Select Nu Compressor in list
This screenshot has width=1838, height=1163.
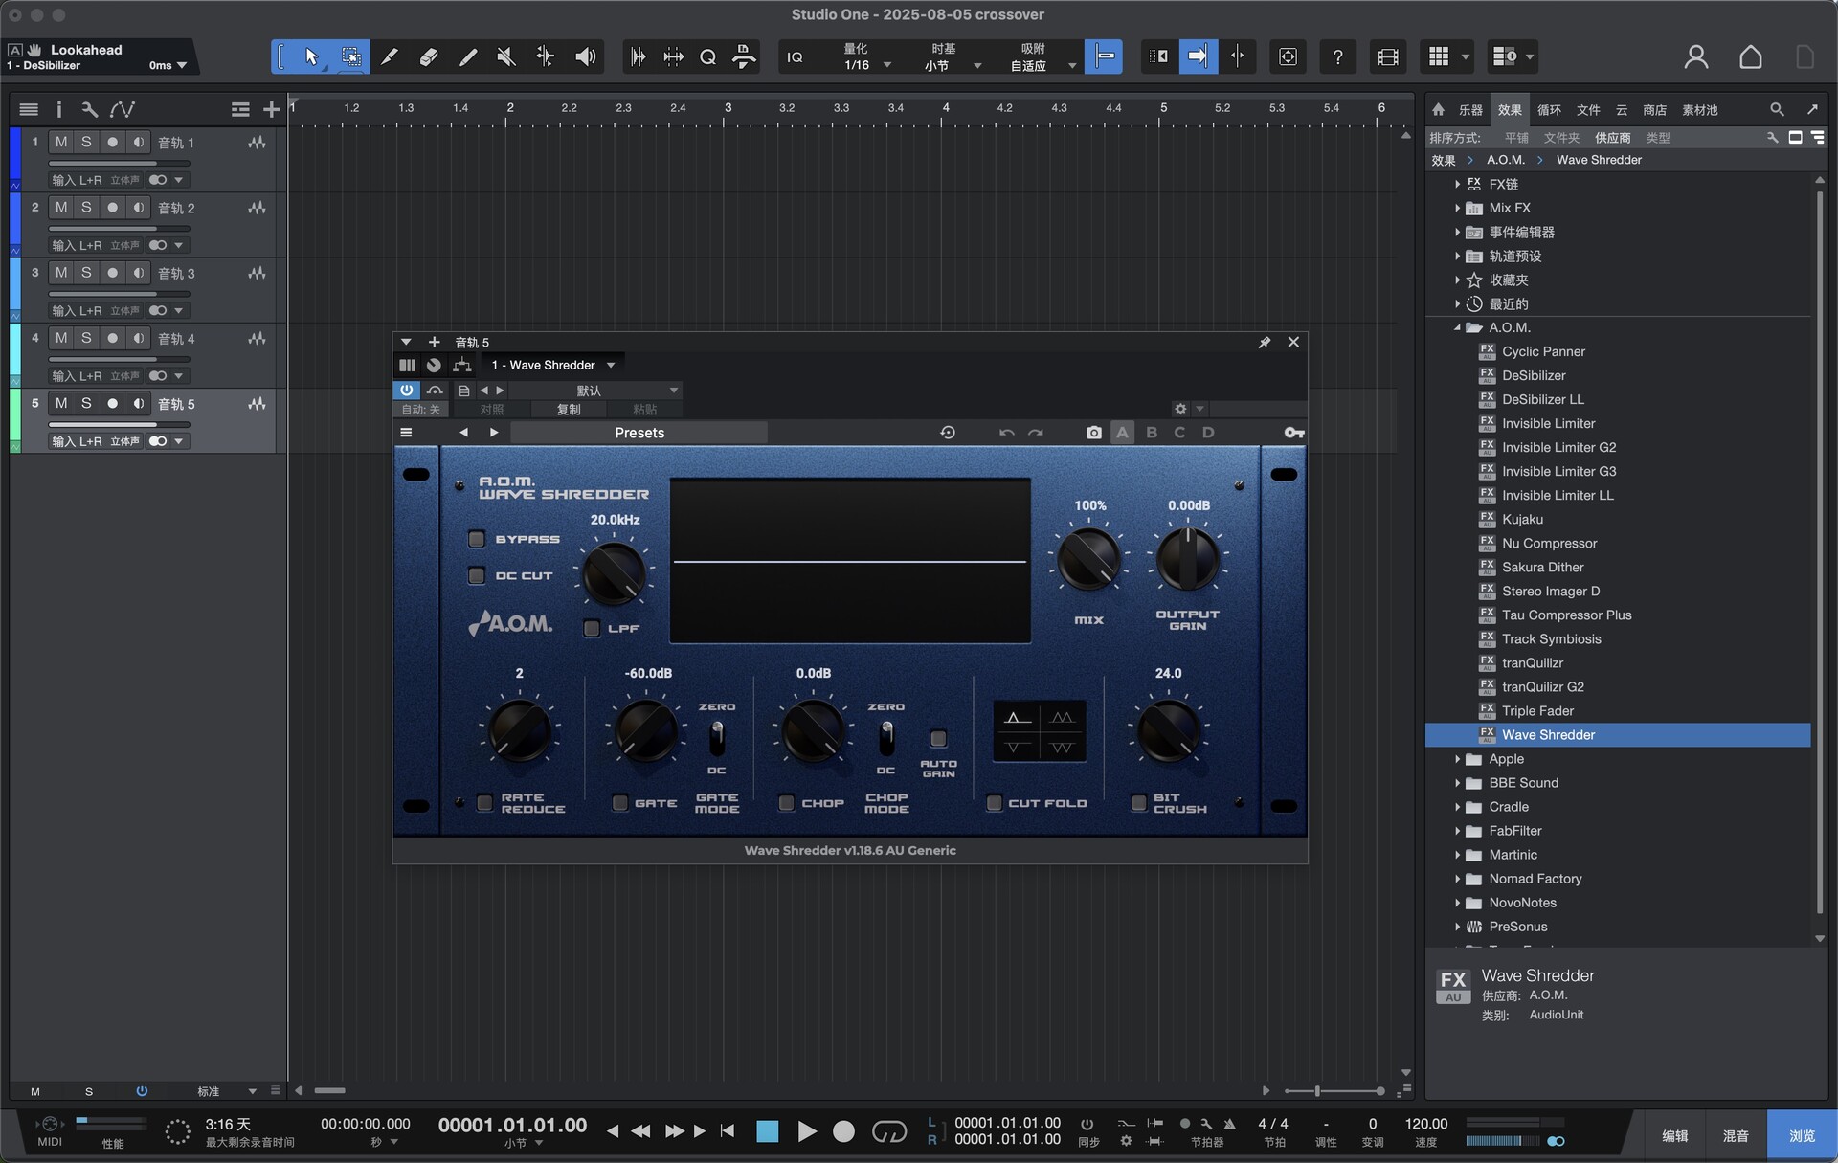coord(1549,543)
